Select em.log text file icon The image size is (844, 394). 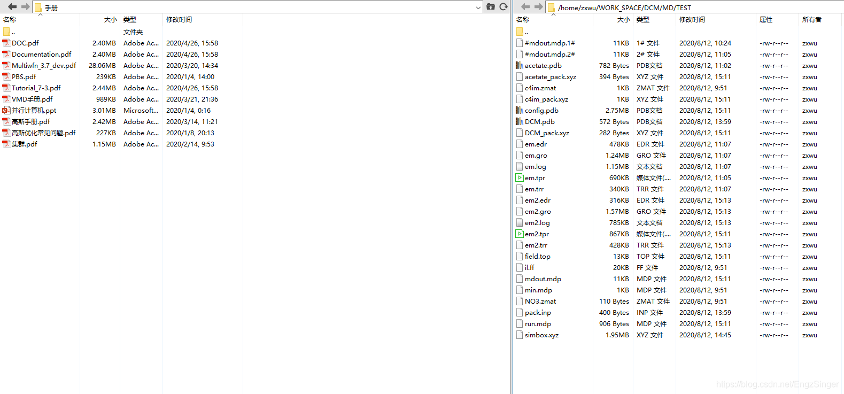click(520, 166)
